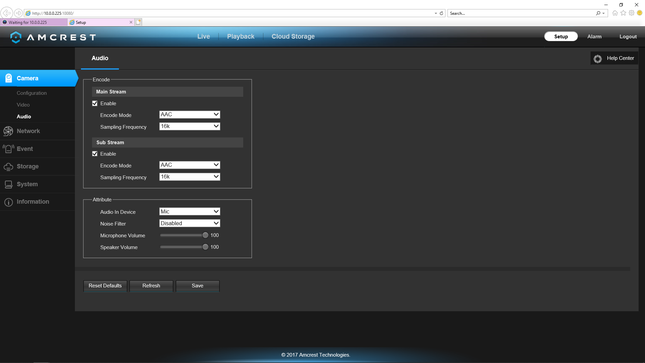Click the browser back arrow
The width and height of the screenshot is (645, 363).
pos(7,13)
